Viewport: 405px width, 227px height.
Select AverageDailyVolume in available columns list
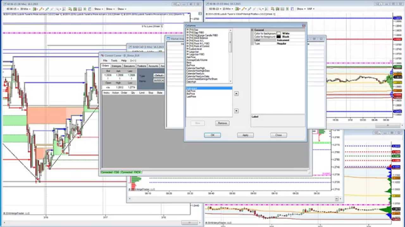(197, 60)
